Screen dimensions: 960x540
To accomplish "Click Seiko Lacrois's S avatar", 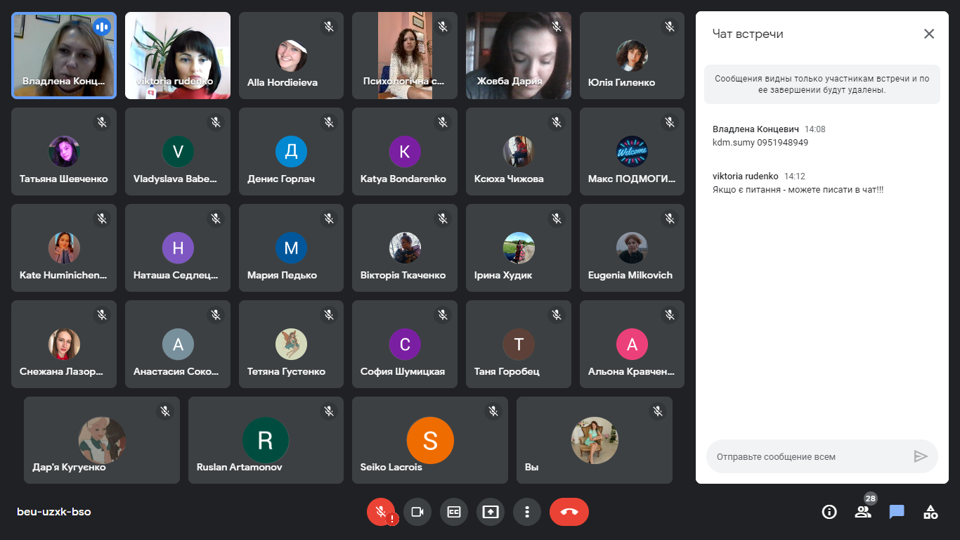I will pyautogui.click(x=430, y=441).
